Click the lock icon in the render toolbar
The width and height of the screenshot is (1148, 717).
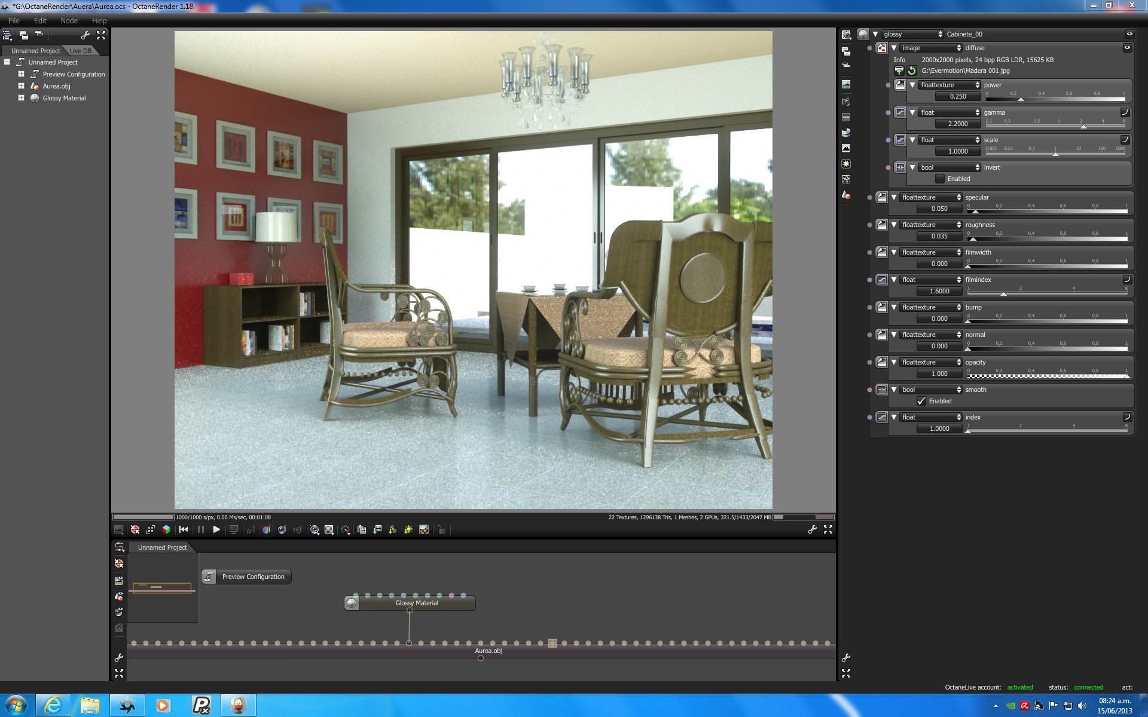441,529
